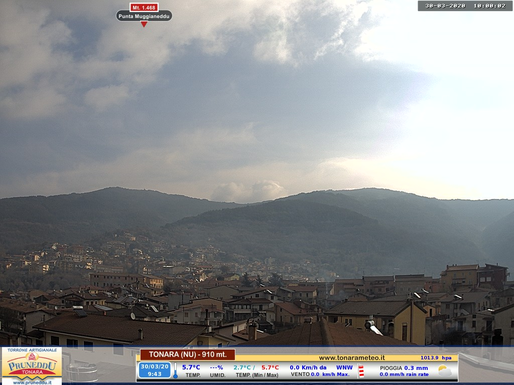Click the 0.0 Km/h da wind speed
Image resolution: width=514 pixels, height=385 pixels.
click(x=308, y=367)
